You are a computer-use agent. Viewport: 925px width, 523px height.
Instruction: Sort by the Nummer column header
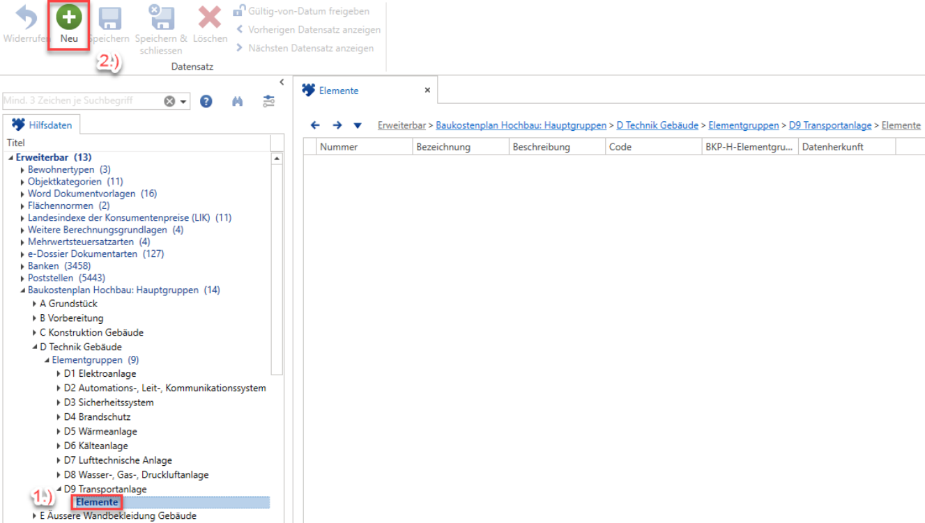pyautogui.click(x=364, y=147)
